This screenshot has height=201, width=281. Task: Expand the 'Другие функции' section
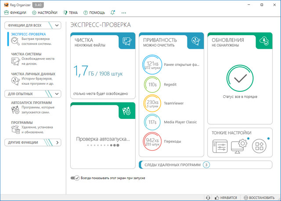pos(58,143)
